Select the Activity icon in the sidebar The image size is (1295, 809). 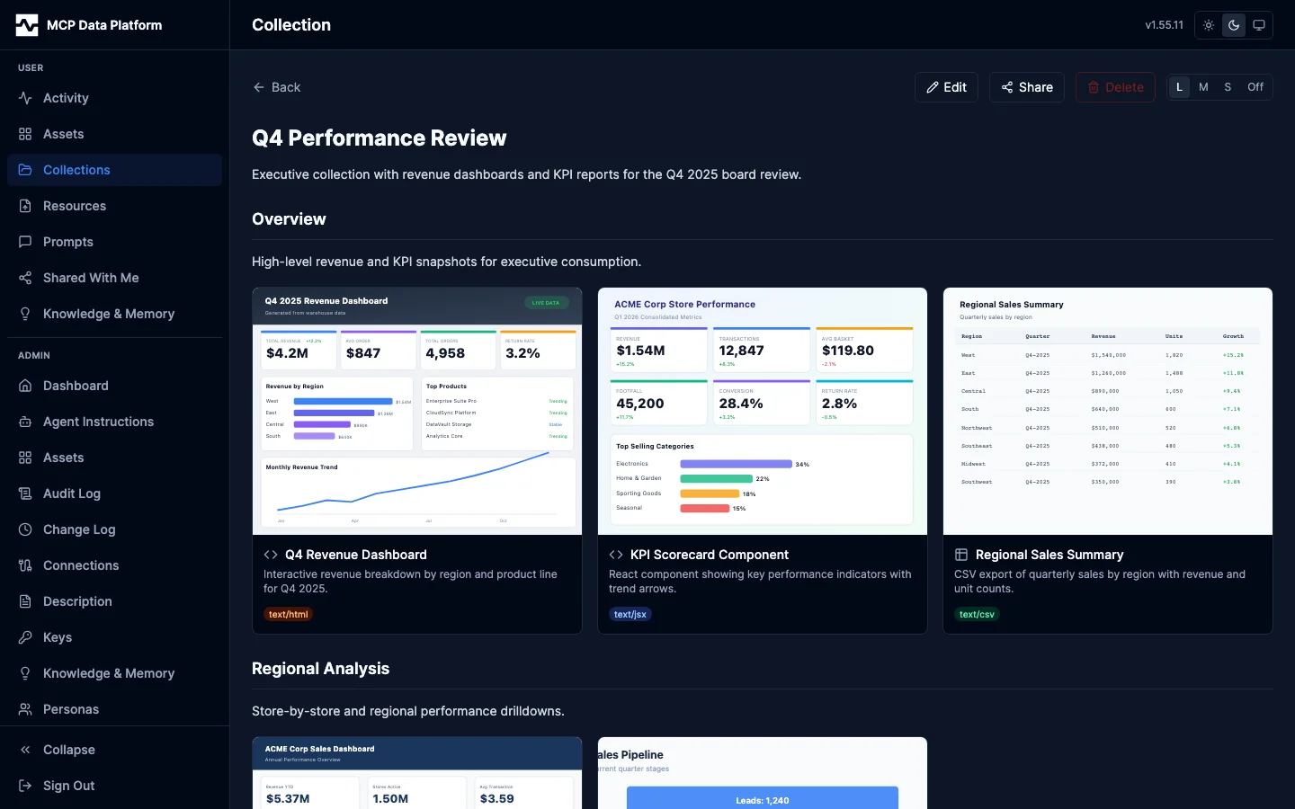(24, 98)
